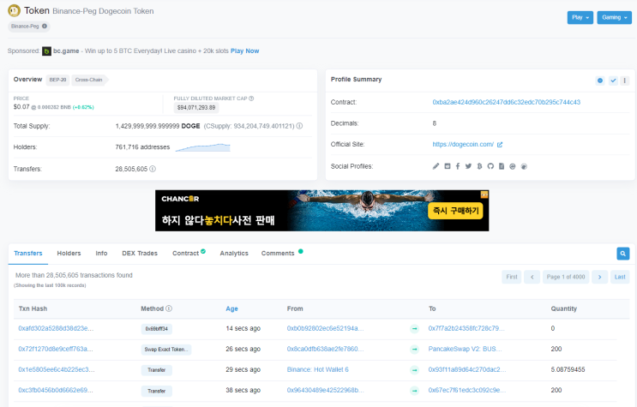Click the $94,071,293.89 market cap value
Viewport: 637px width, 407px height.
click(196, 108)
